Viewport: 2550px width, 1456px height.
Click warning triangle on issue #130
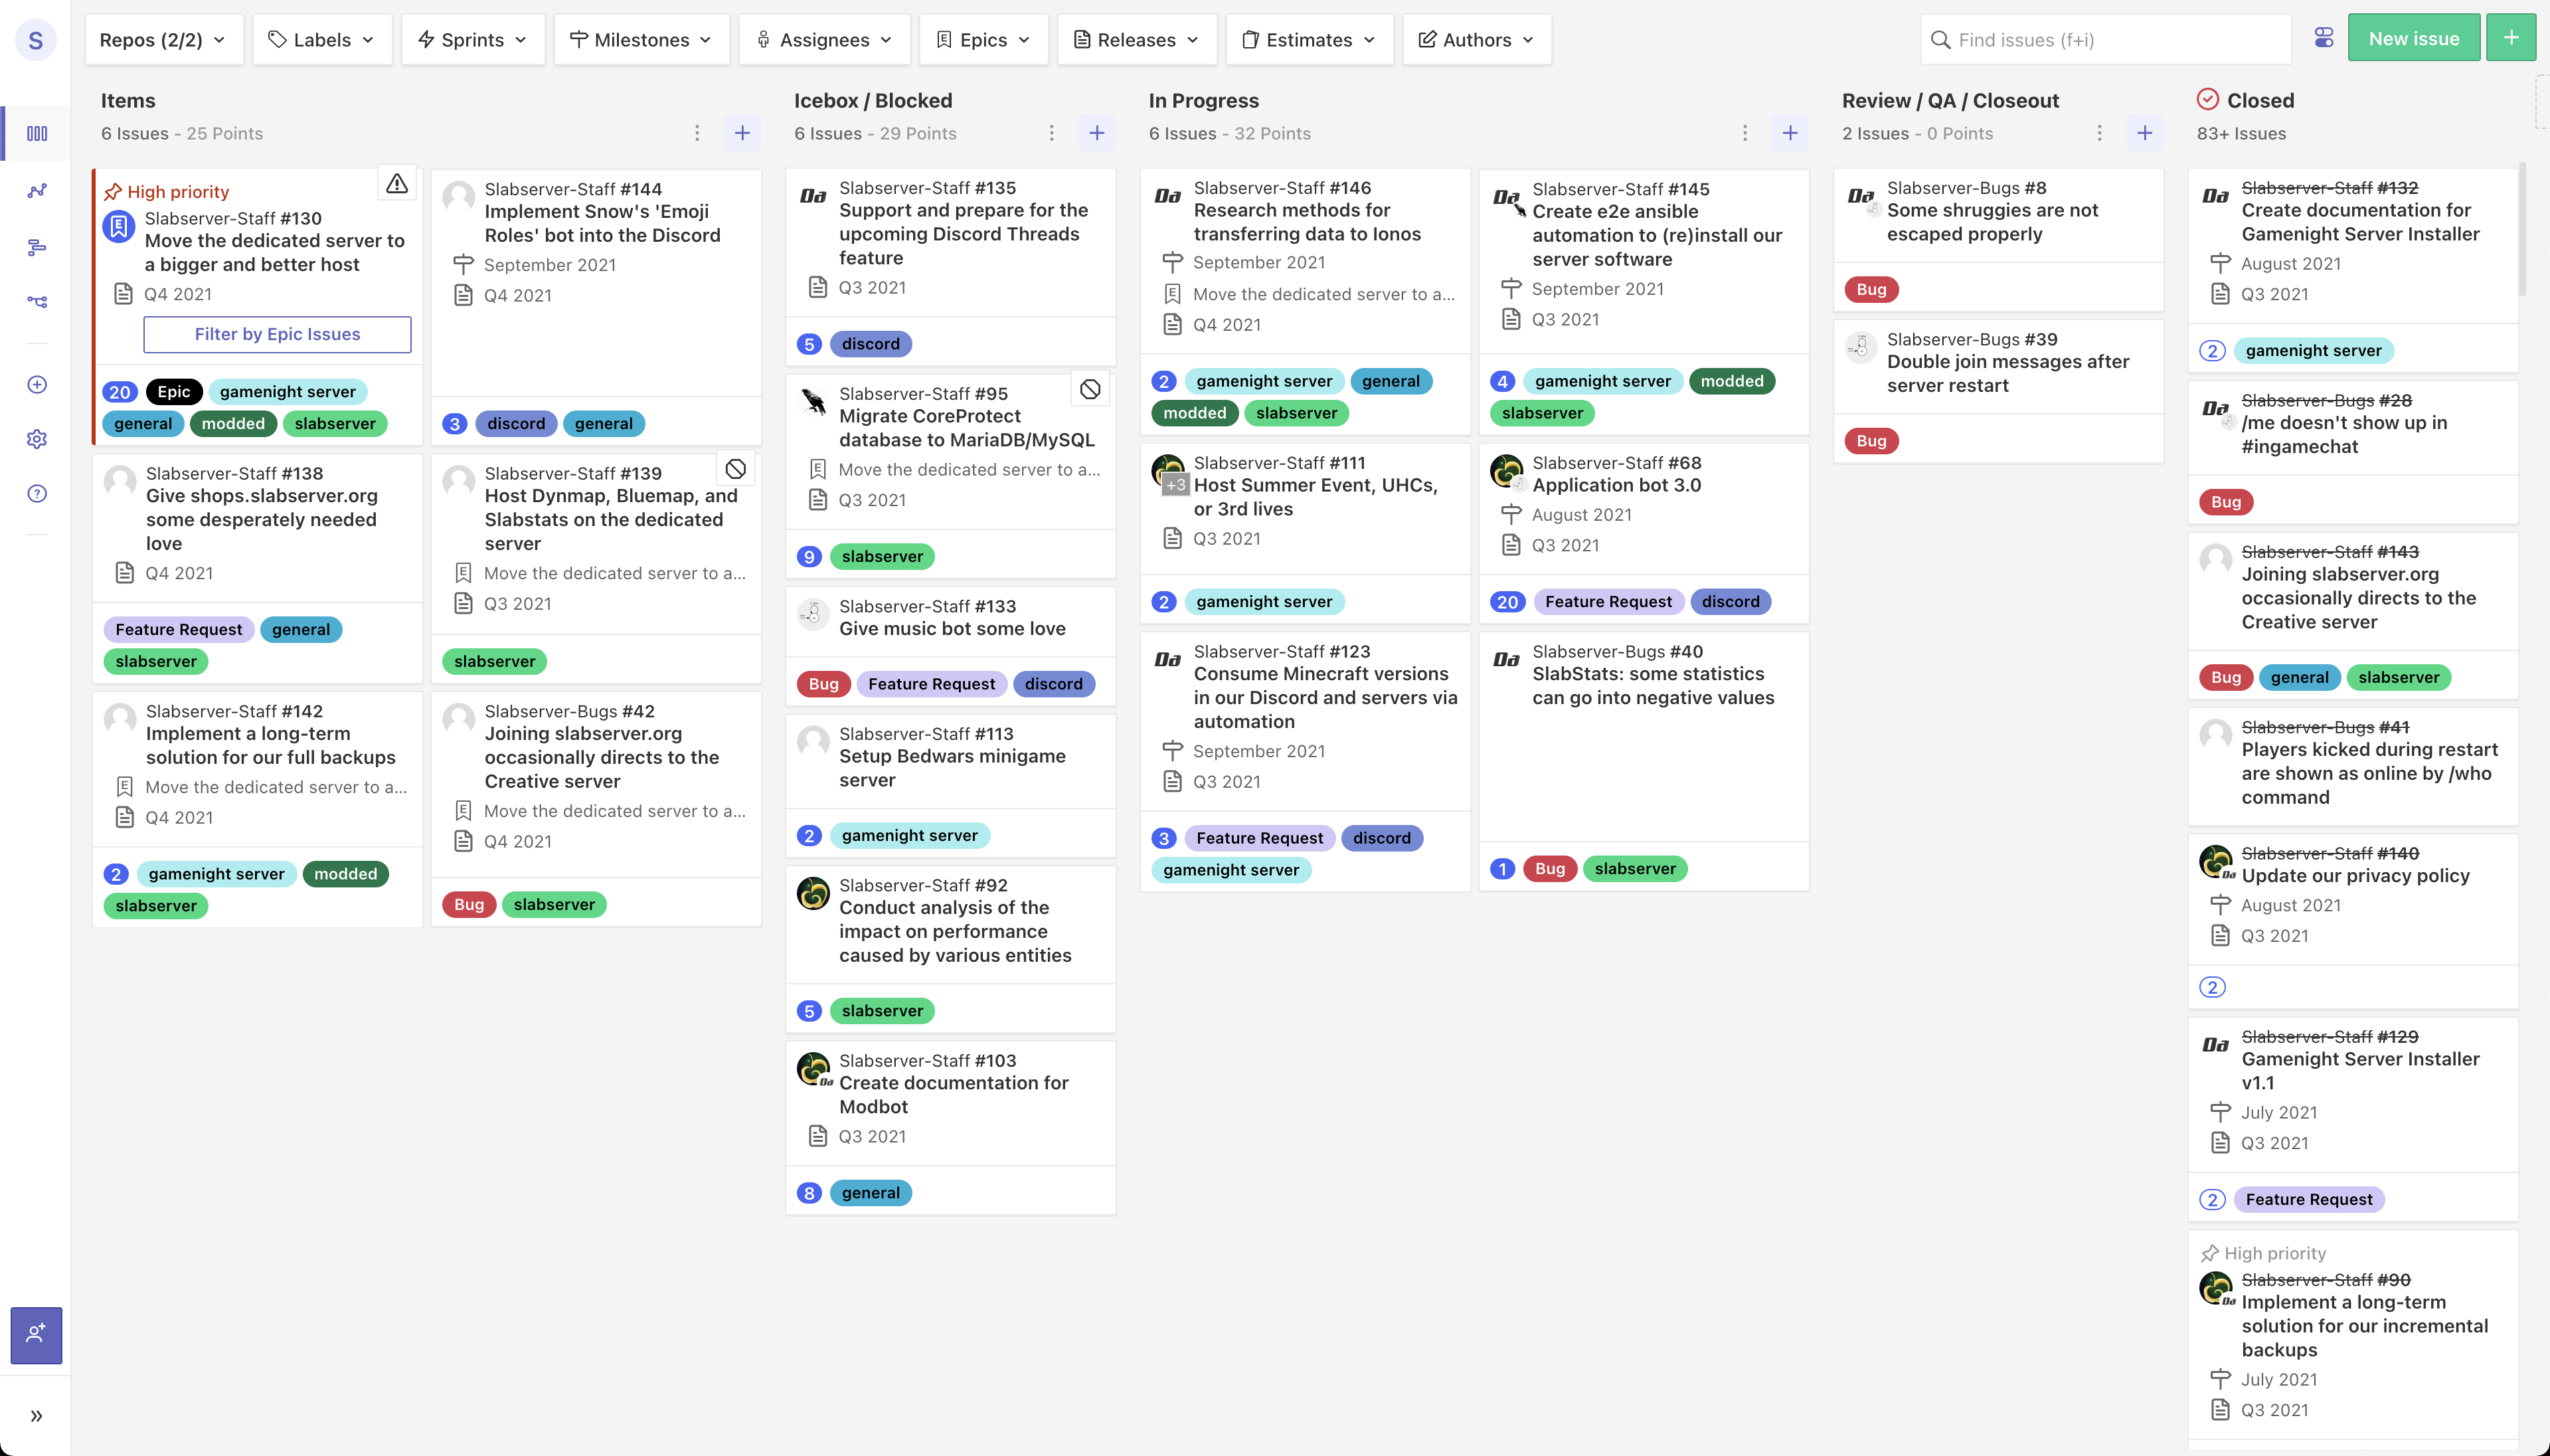click(397, 184)
